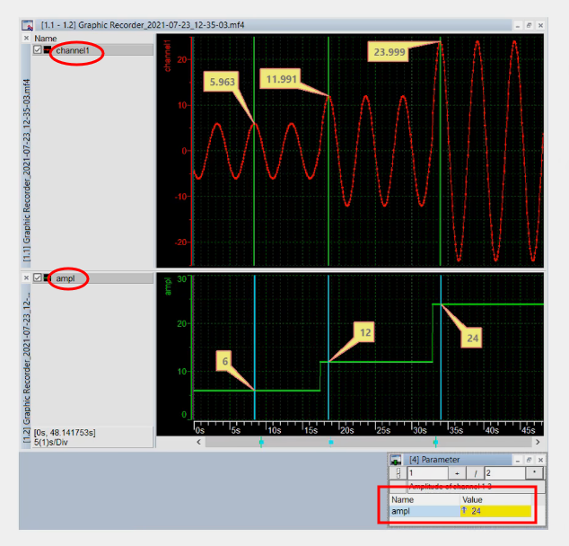This screenshot has width=569, height=546.
Task: Close the Graphic Recorder window
Action: point(540,25)
